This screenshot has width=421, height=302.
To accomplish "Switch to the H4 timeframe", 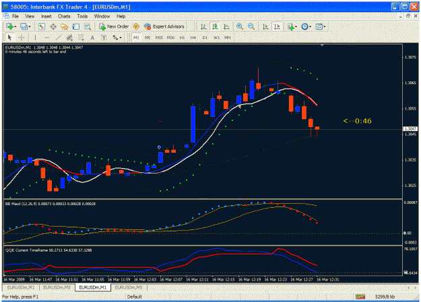I will coord(193,38).
